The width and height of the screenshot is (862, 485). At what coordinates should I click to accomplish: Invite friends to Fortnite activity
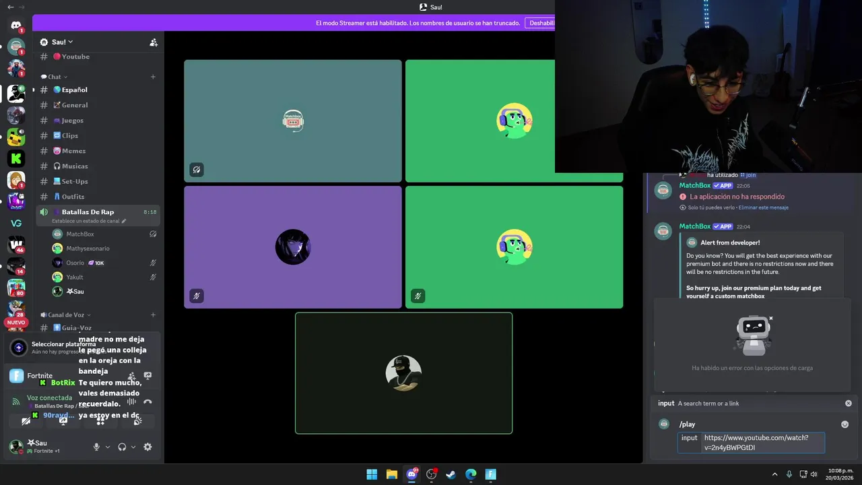tap(132, 376)
